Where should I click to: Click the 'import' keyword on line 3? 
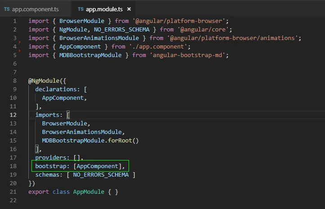(x=39, y=38)
